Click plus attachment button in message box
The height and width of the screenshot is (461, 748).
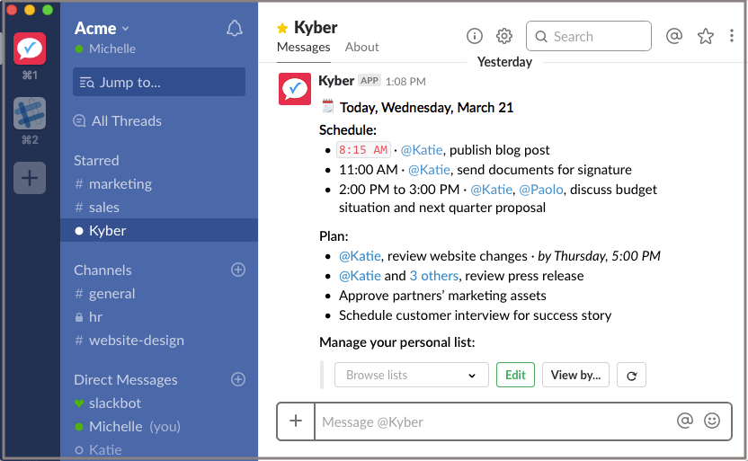296,421
